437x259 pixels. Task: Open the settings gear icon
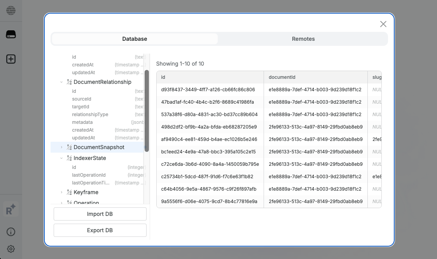[x=11, y=249]
